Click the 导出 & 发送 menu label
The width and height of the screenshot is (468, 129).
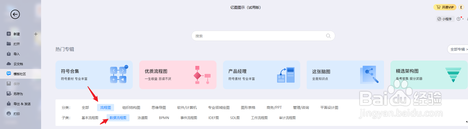(22, 104)
